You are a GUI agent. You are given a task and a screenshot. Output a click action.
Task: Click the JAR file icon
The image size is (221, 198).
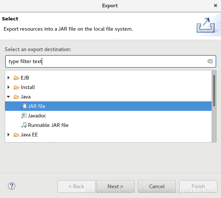coord(24,106)
